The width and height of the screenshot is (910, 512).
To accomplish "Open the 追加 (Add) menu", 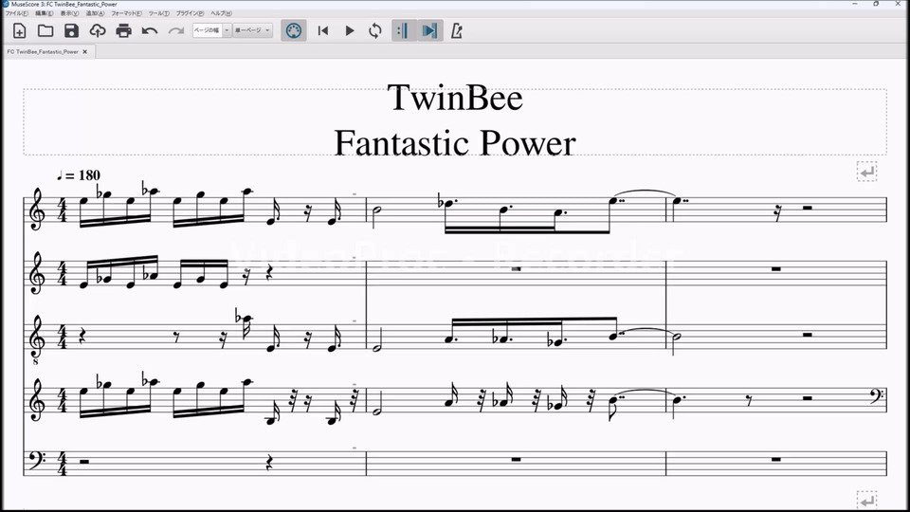I will click(95, 12).
